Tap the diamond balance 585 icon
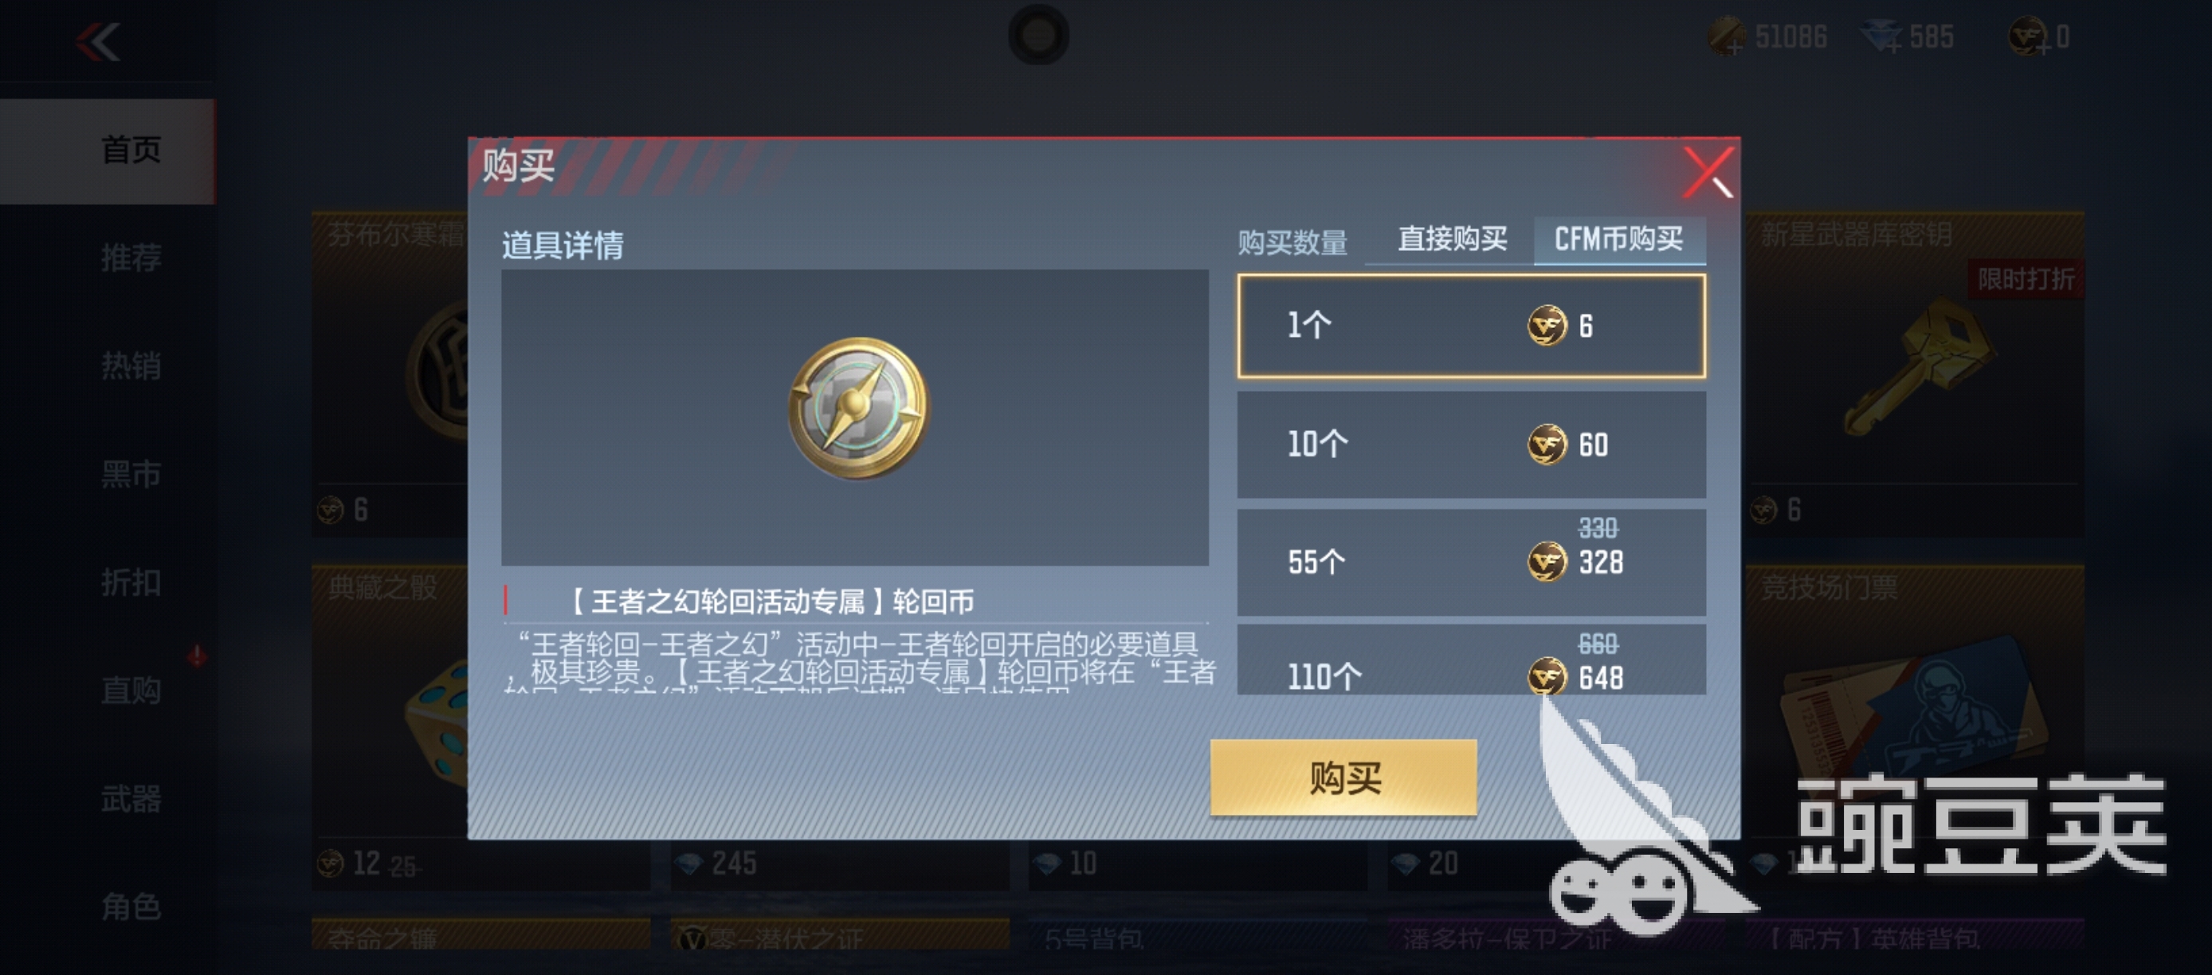Screen dimensions: 2212x975 point(1881,37)
